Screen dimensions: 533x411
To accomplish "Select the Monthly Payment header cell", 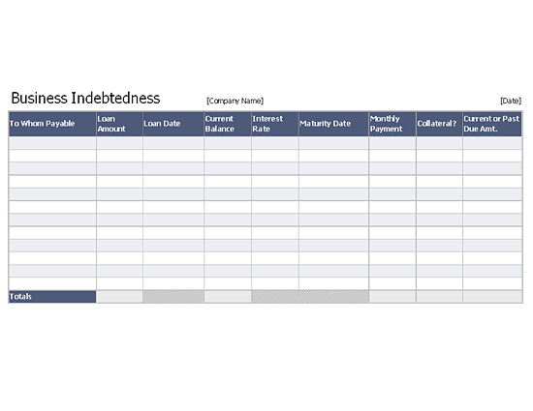I will (x=392, y=124).
